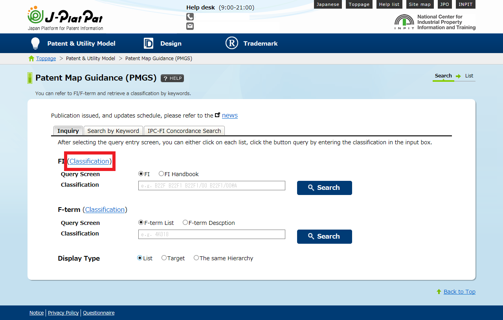Click the help desk email icon
Screen dimensions: 503x320
pyautogui.click(x=190, y=26)
